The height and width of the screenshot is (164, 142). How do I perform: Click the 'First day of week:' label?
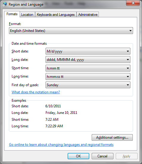(25, 85)
